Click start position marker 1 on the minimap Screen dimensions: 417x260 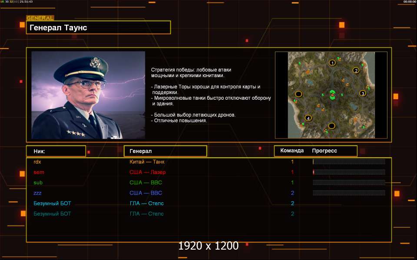click(332, 63)
